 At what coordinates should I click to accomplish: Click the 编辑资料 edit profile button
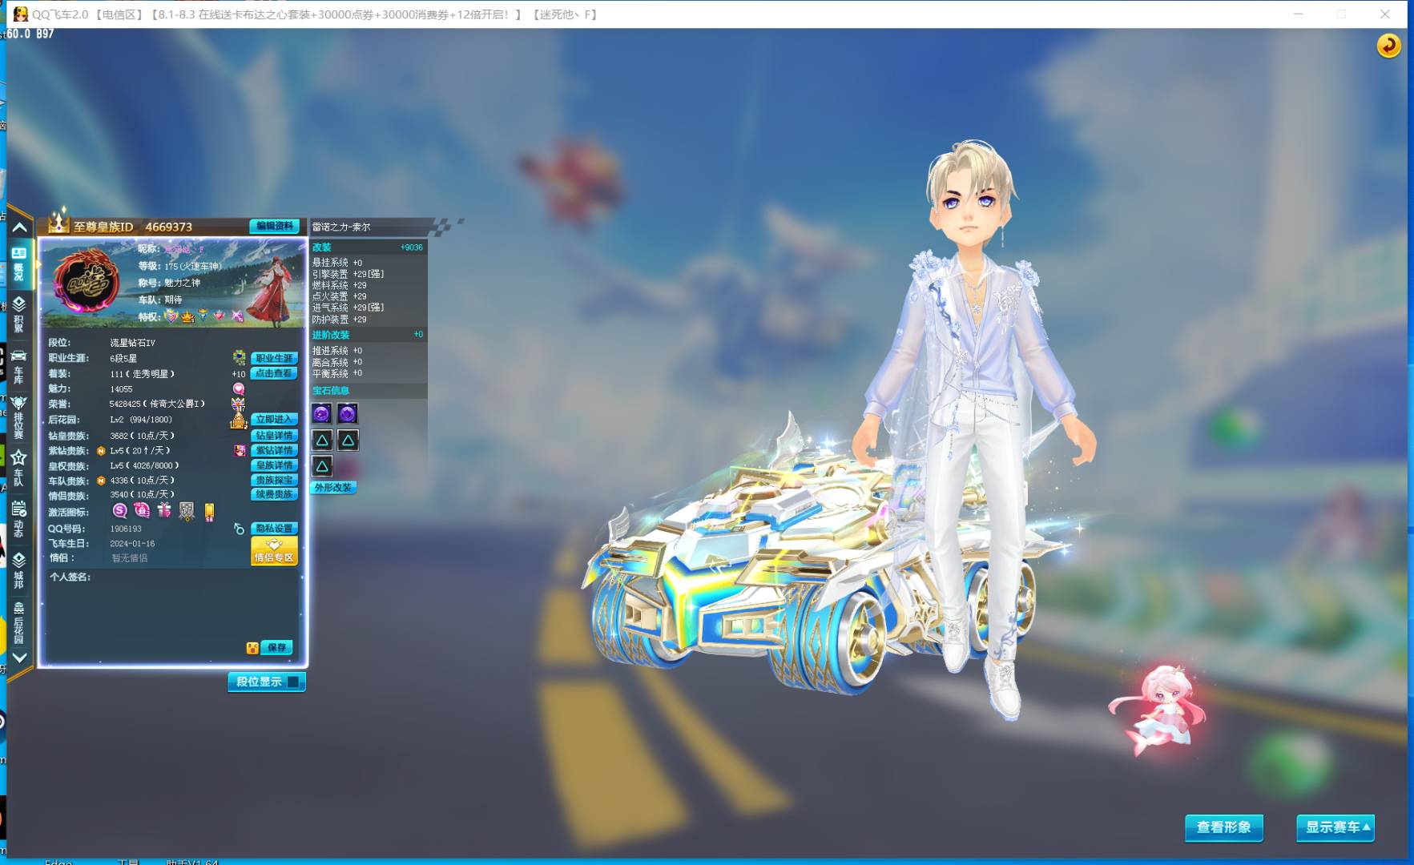[x=274, y=226]
